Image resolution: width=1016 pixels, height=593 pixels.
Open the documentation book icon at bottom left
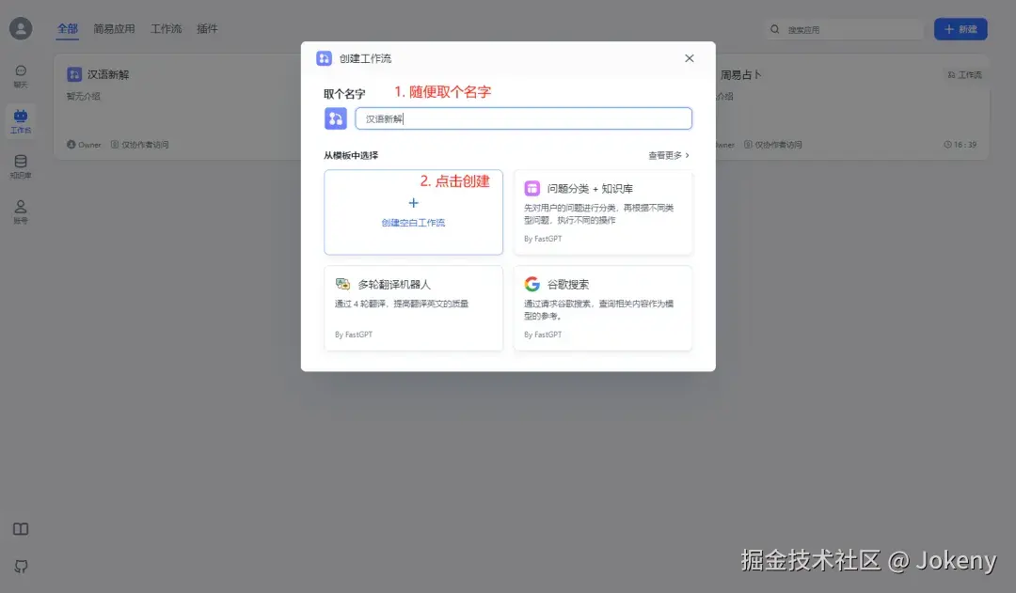(x=21, y=529)
